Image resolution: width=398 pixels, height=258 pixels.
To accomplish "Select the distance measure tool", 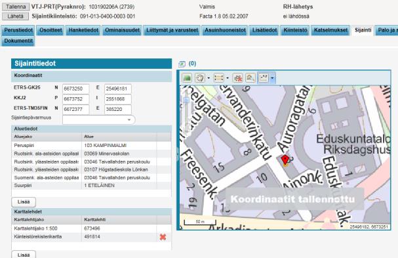I will pos(218,77).
